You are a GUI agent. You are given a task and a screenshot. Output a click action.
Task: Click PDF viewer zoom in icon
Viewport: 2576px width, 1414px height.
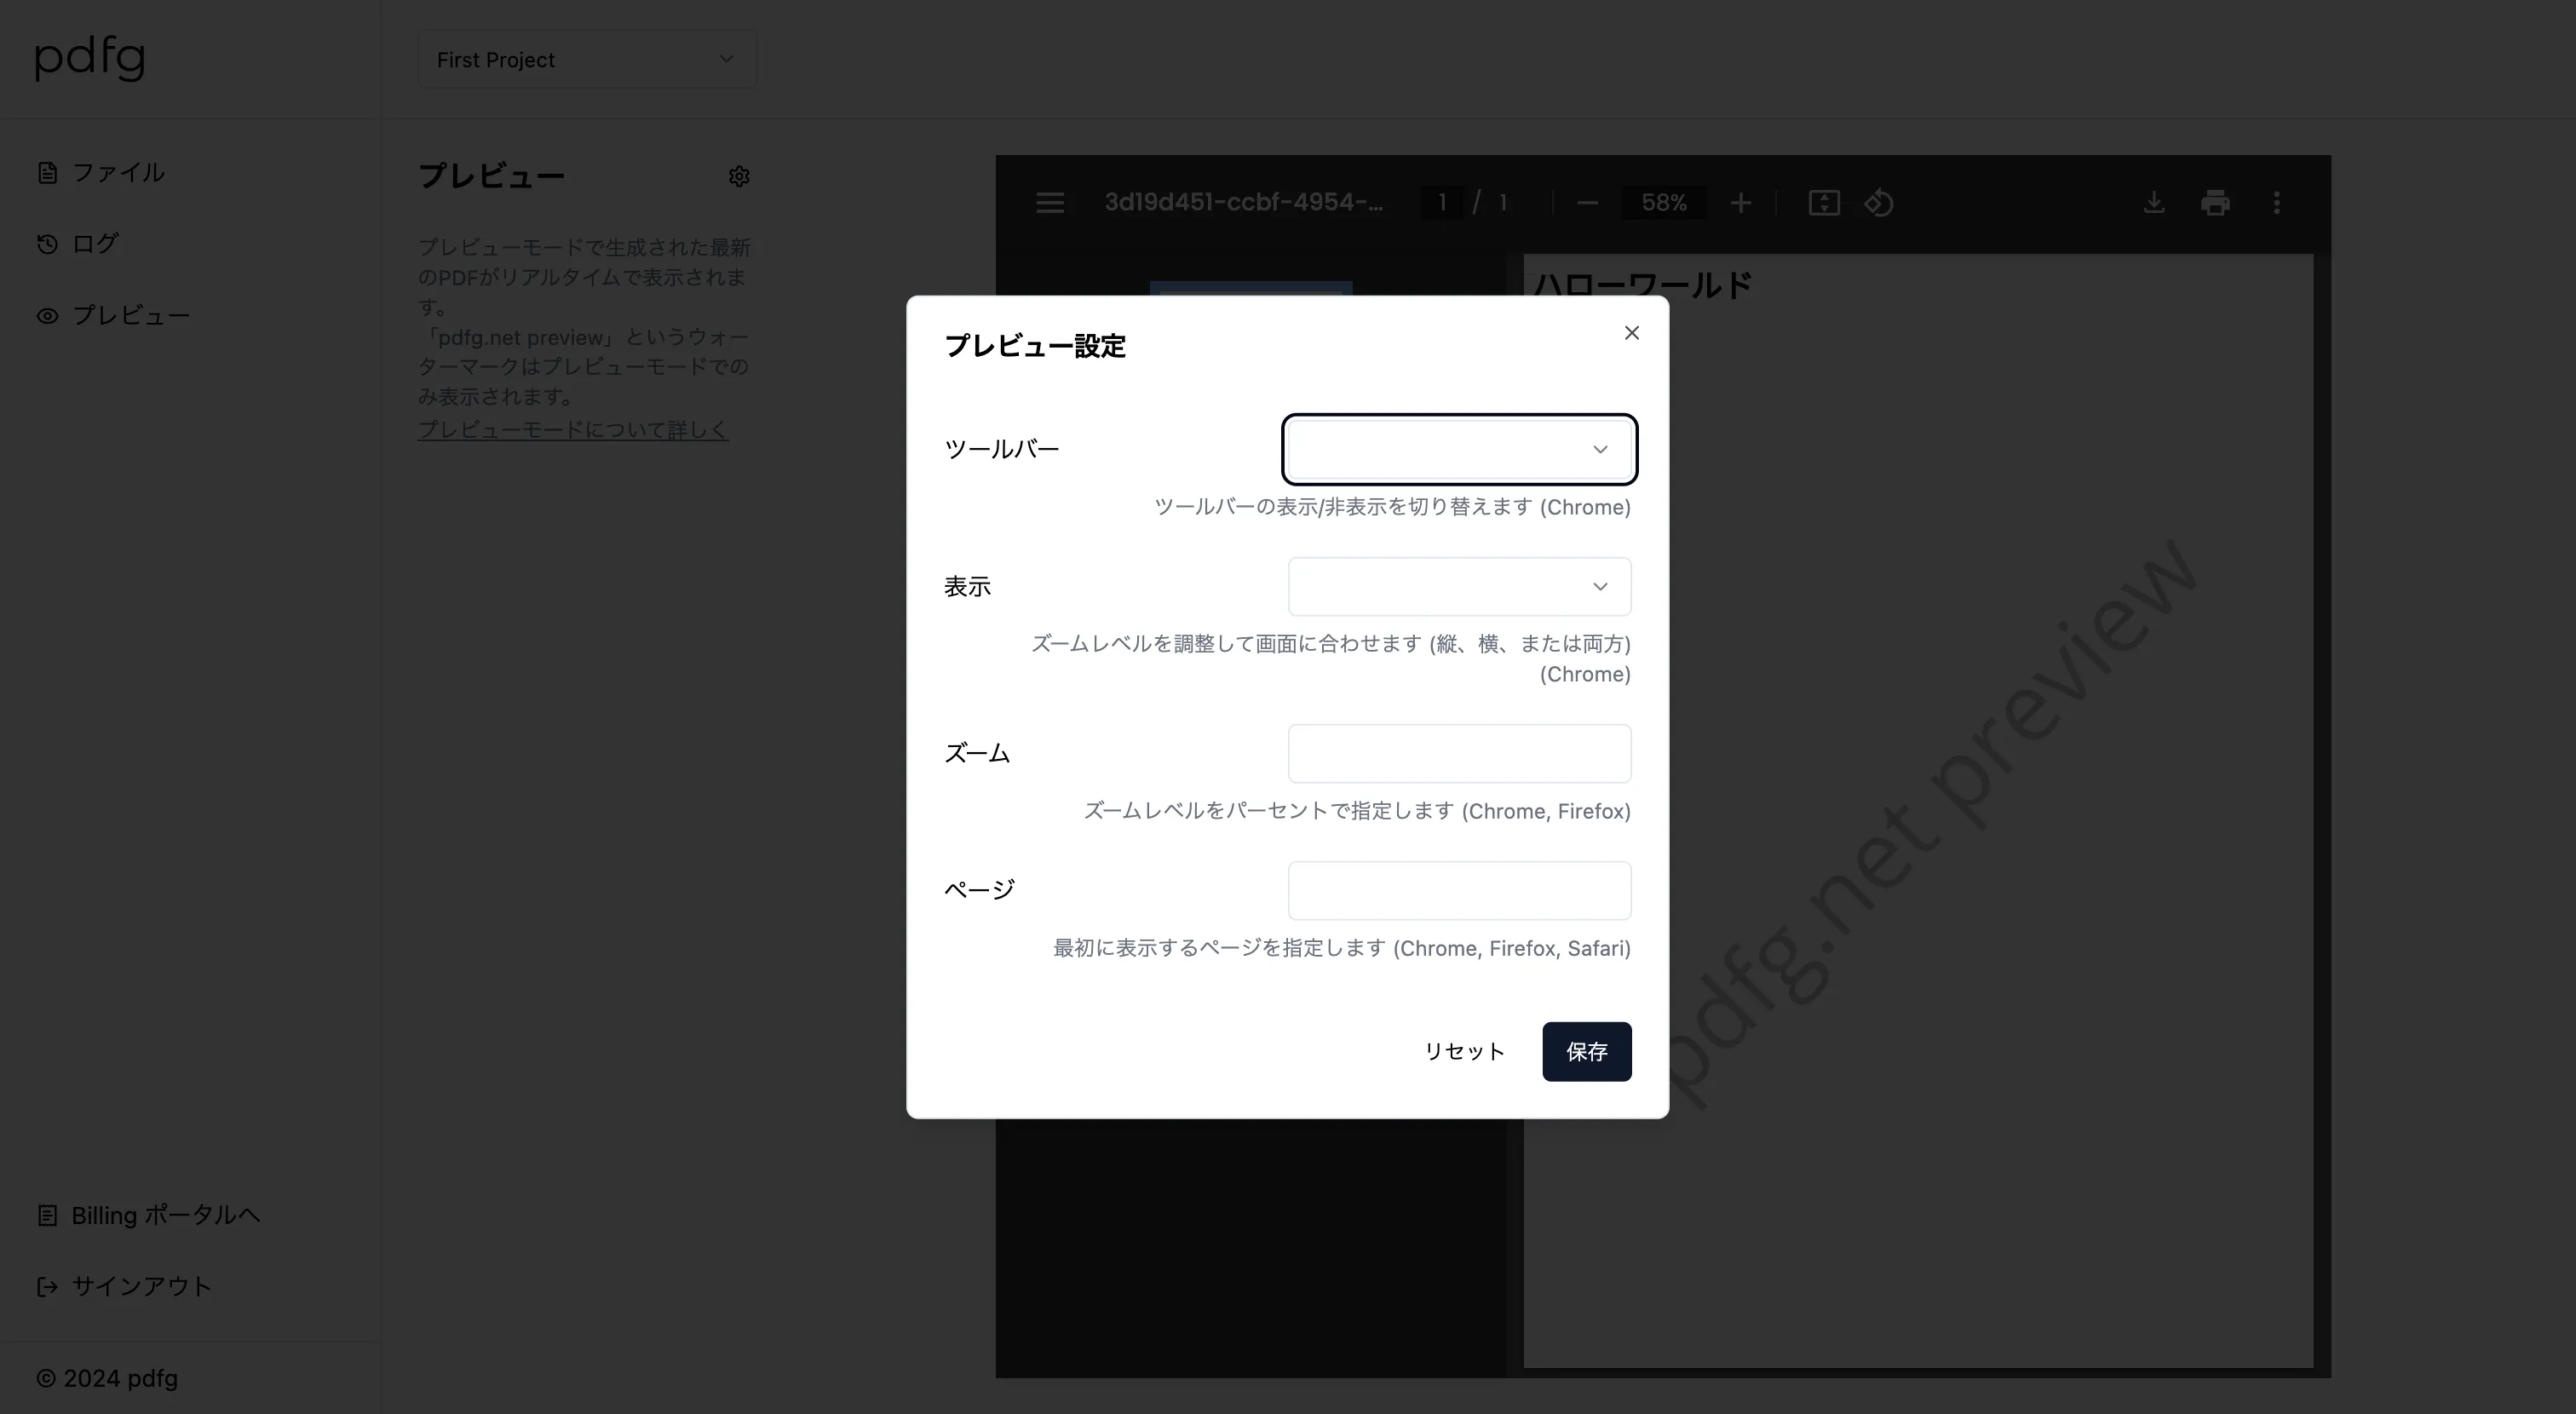pos(1740,203)
